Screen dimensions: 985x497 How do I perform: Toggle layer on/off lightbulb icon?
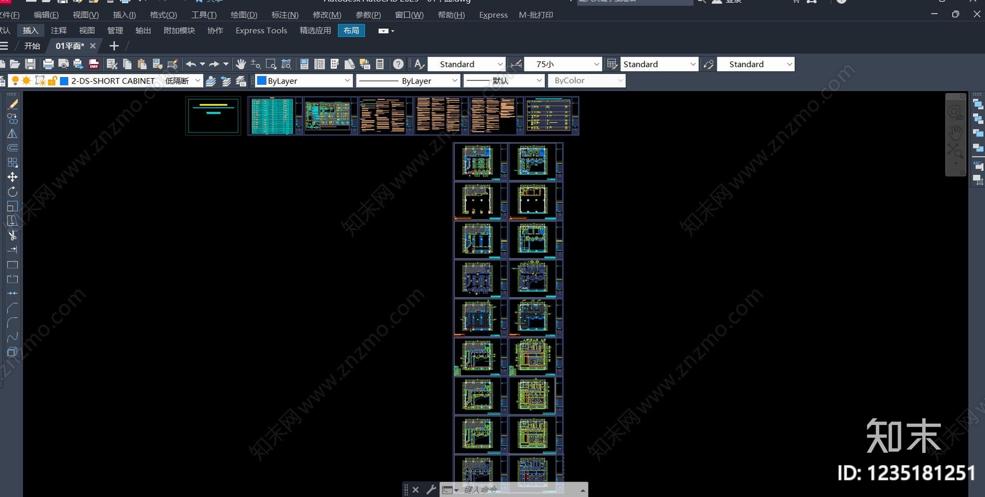(15, 81)
